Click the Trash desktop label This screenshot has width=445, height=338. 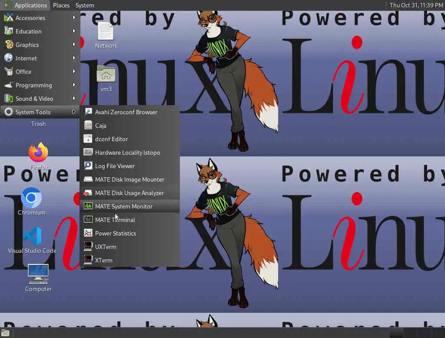pyautogui.click(x=38, y=124)
